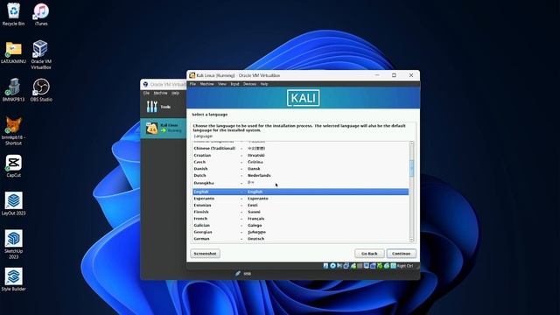Select Georgian in the language list
This screenshot has height=315, width=560.
point(300,232)
